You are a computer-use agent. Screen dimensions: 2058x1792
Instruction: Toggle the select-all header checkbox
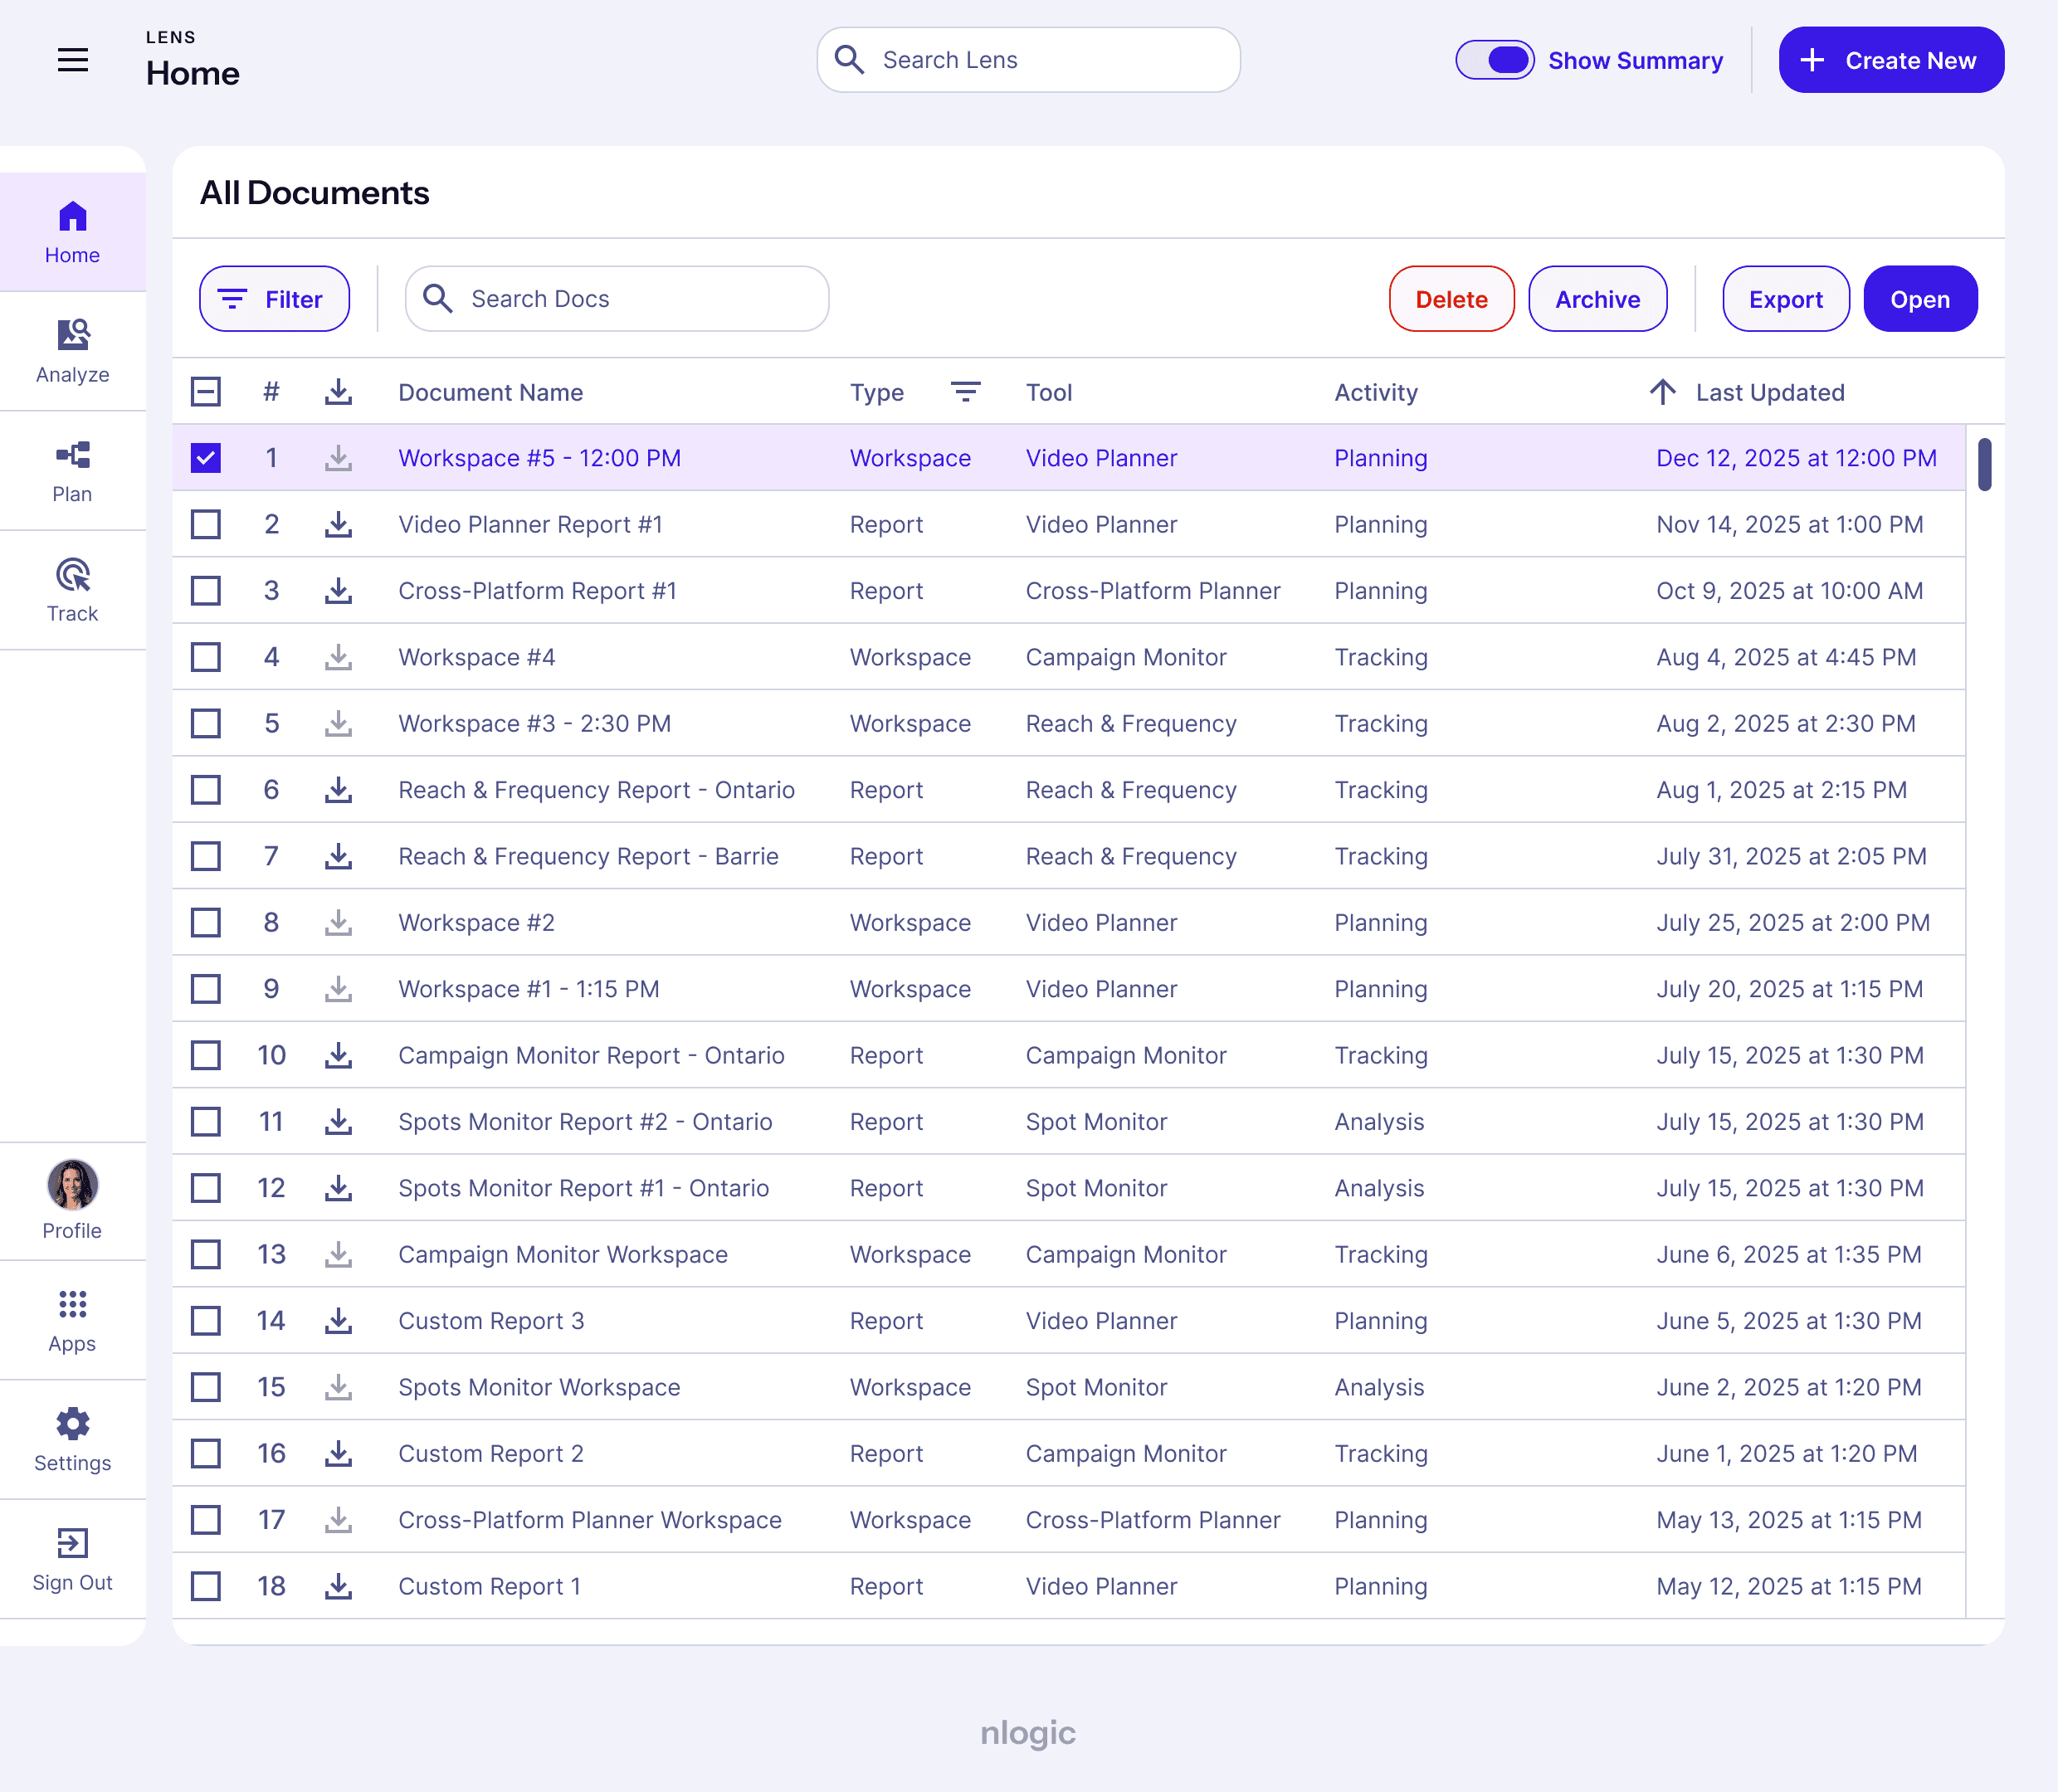[206, 392]
